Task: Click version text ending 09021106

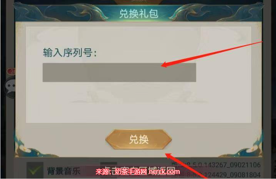Action: 216,165
